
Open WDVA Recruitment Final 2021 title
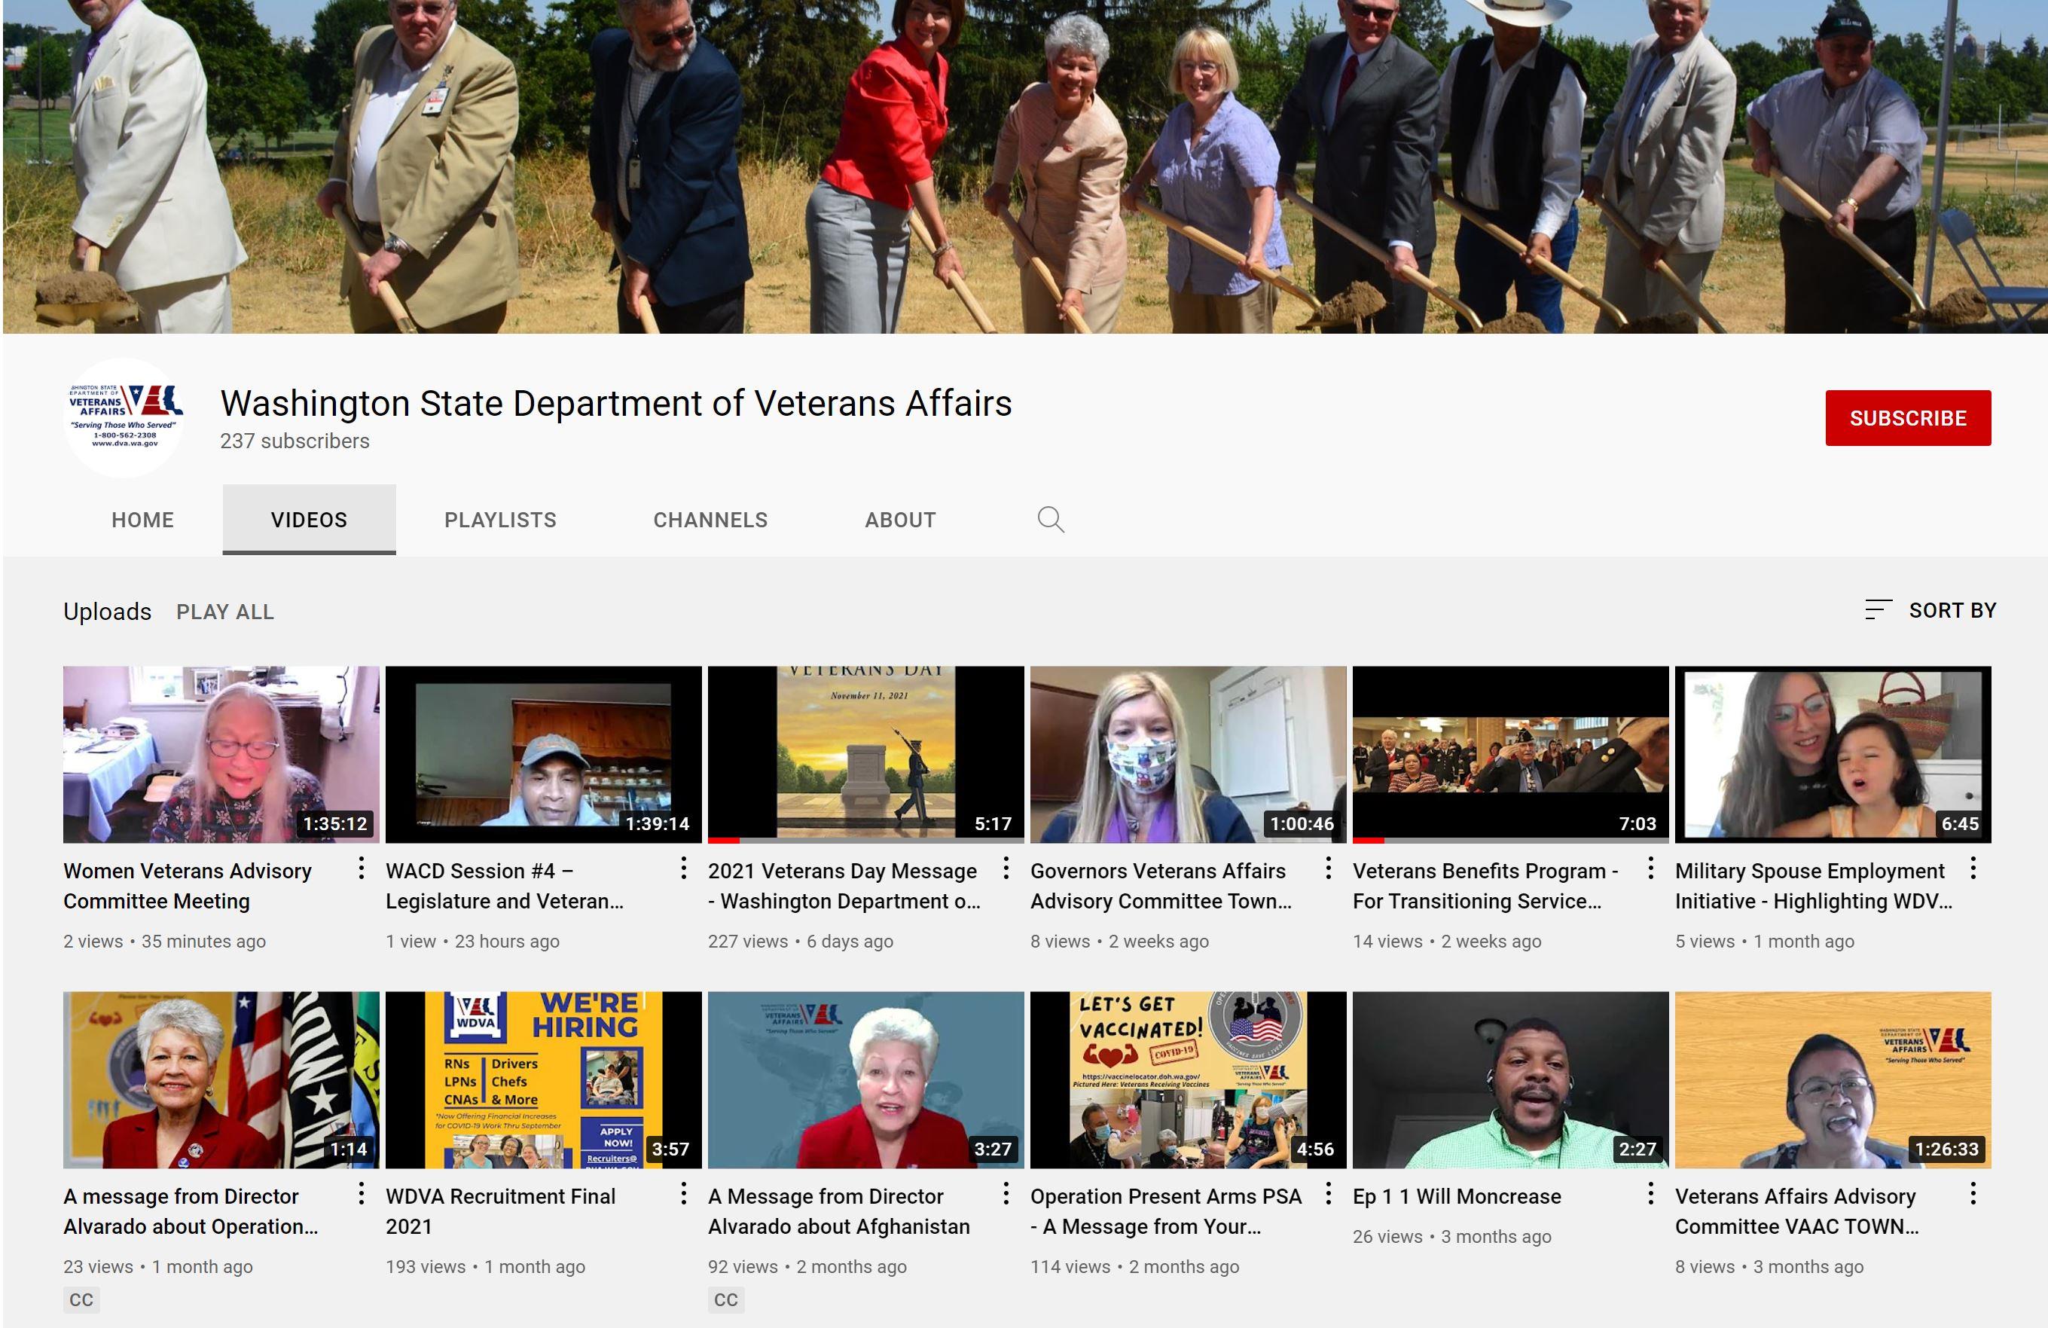[x=501, y=1211]
